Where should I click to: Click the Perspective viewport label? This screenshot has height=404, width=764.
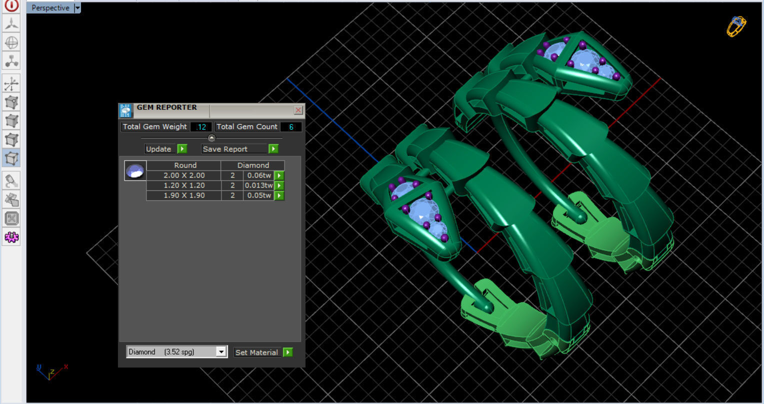[50, 8]
